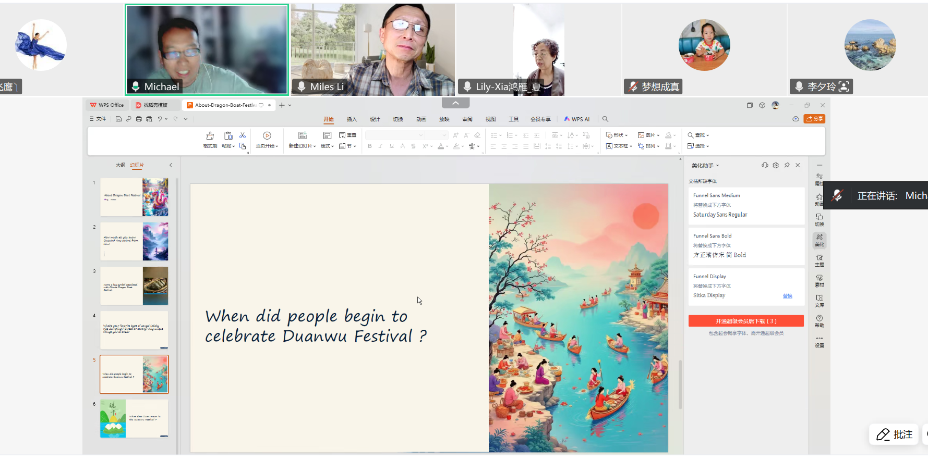Open the 设计 (Design) ribbon tab

click(x=375, y=119)
